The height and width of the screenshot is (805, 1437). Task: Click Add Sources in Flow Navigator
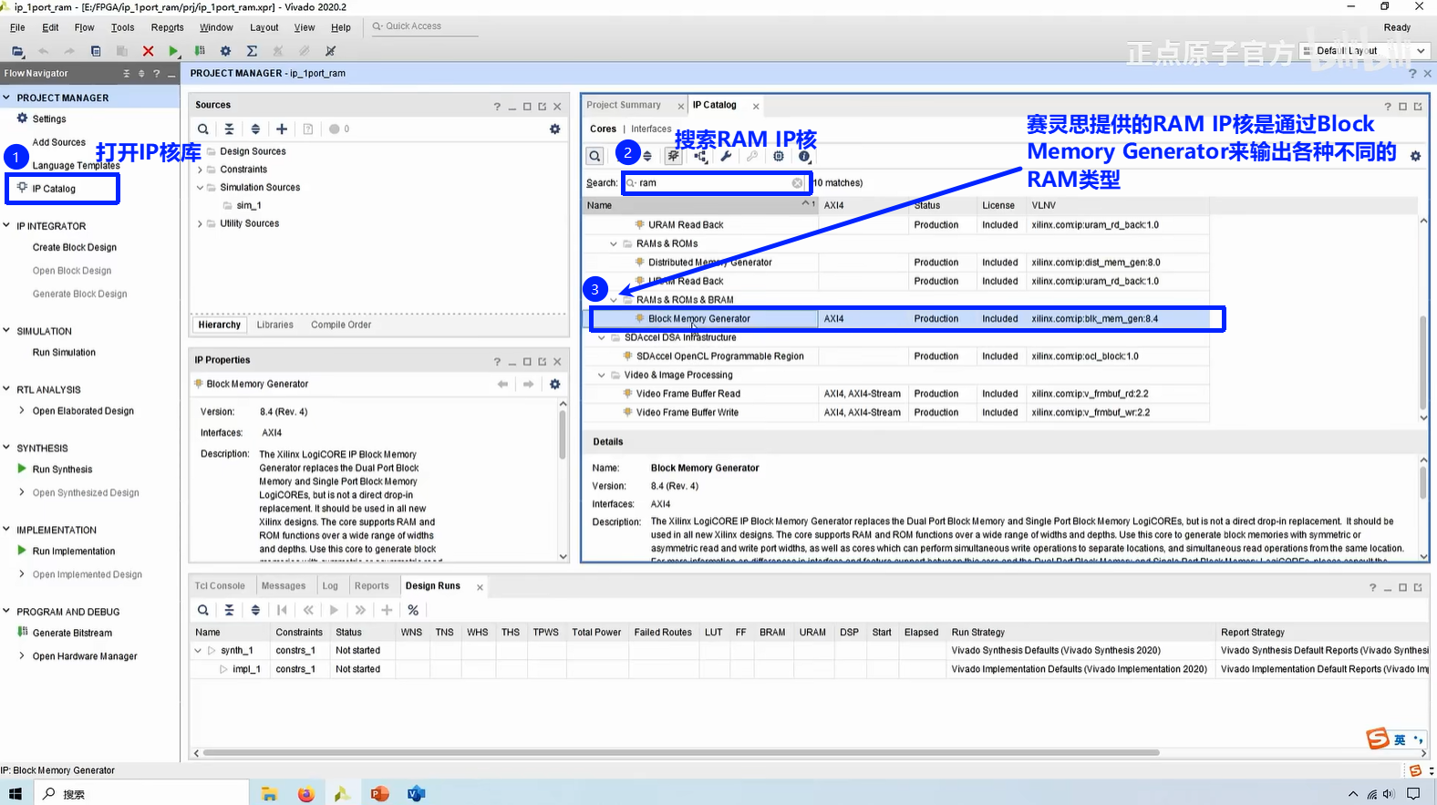59,143
